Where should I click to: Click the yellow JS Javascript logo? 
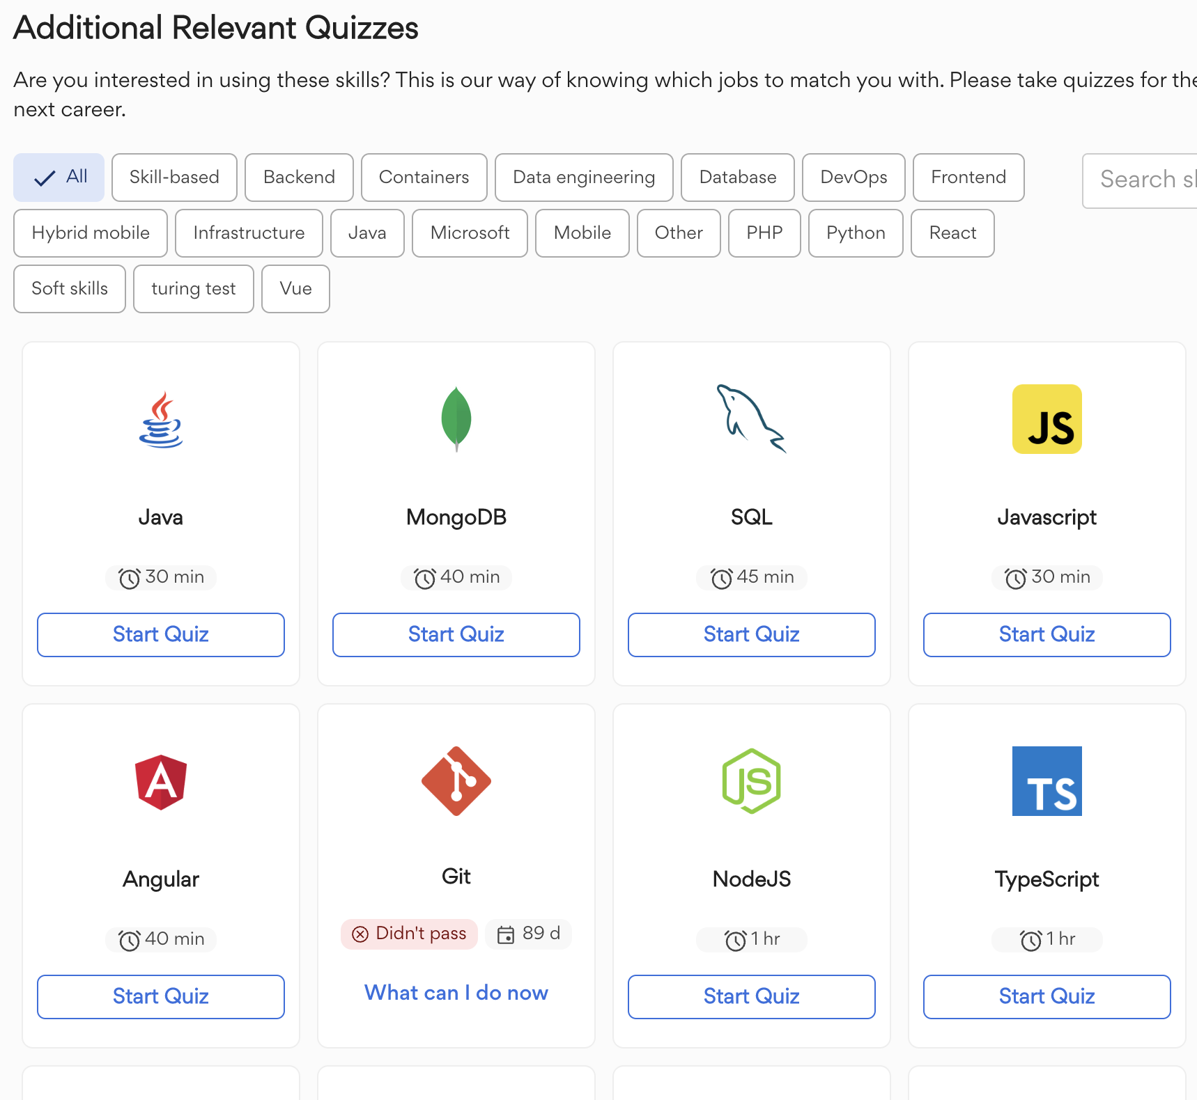click(1047, 419)
